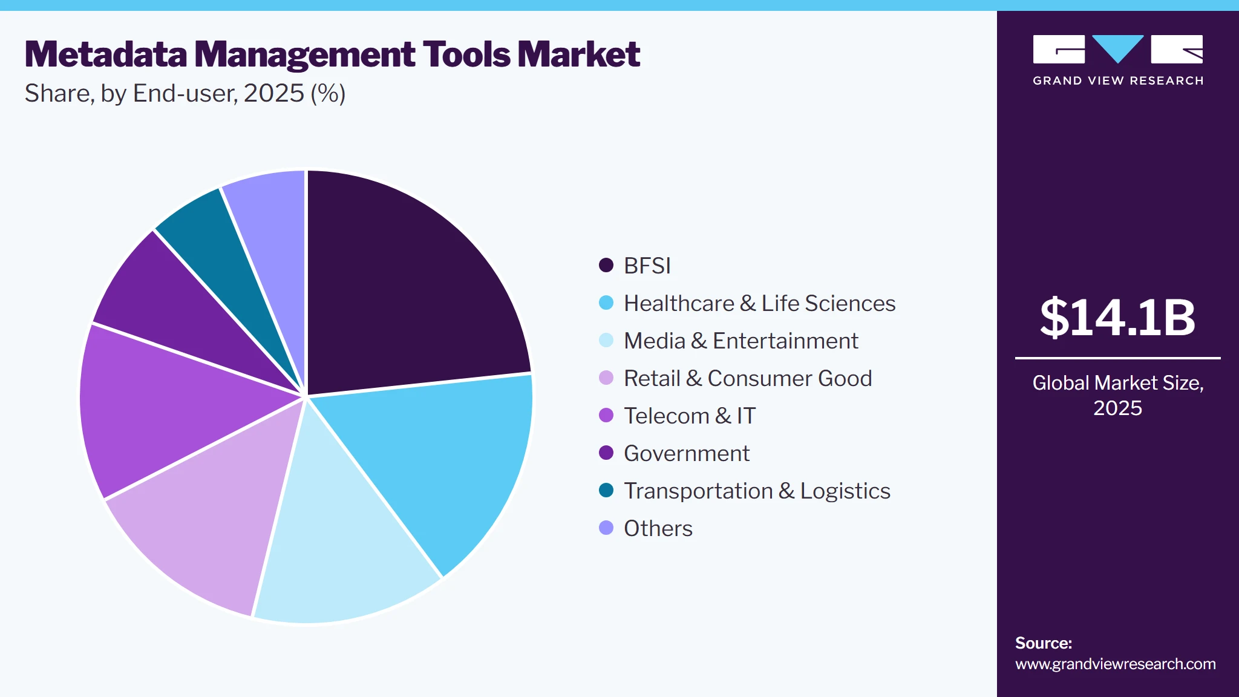
Task: Click the $14.1B market size figure
Action: click(1117, 317)
